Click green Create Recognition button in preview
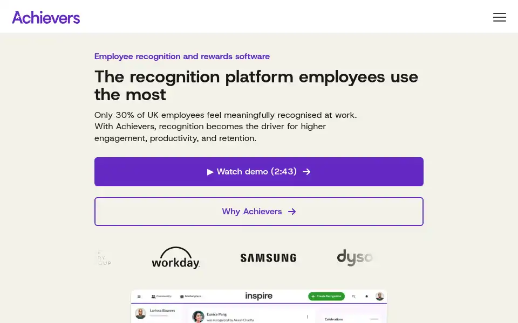 326,296
